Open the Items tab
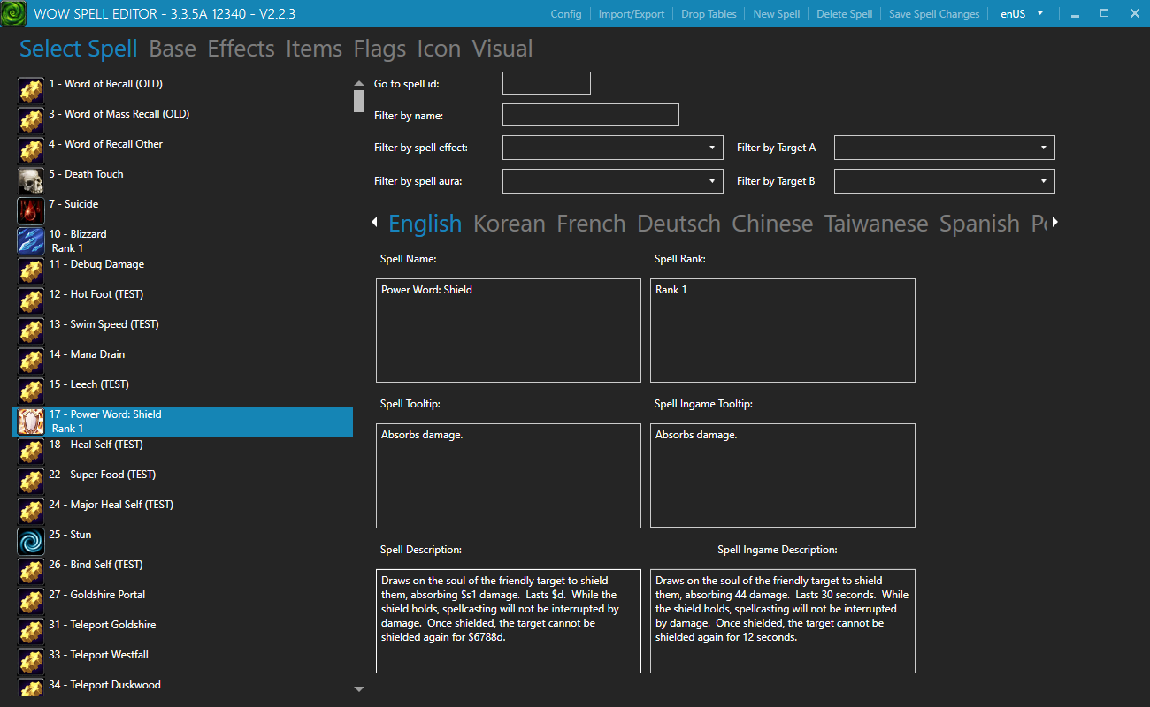Viewport: 1150px width, 707px height. [x=314, y=49]
